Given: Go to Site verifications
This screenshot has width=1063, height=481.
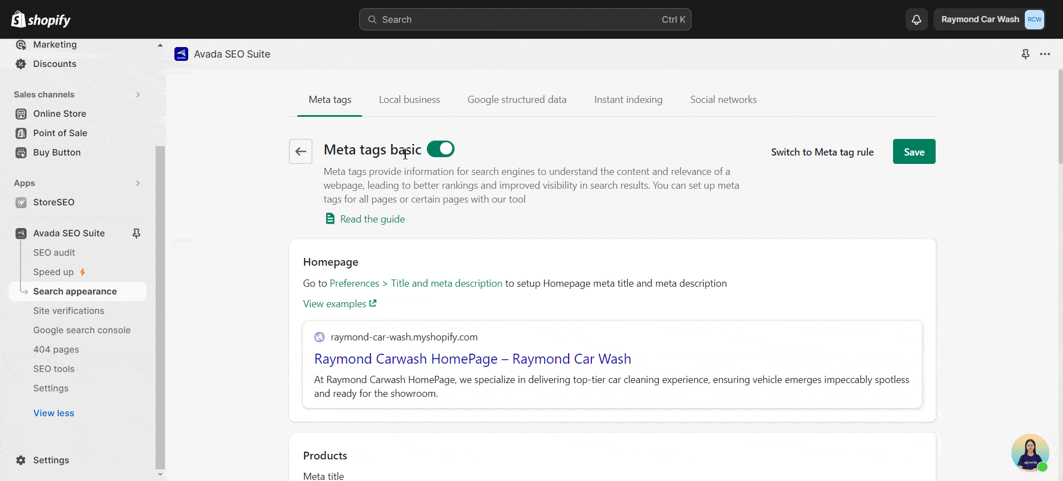Looking at the screenshot, I should (x=69, y=311).
